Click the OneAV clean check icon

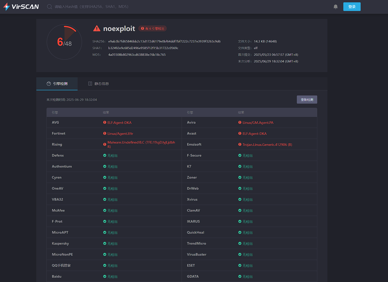point(105,189)
